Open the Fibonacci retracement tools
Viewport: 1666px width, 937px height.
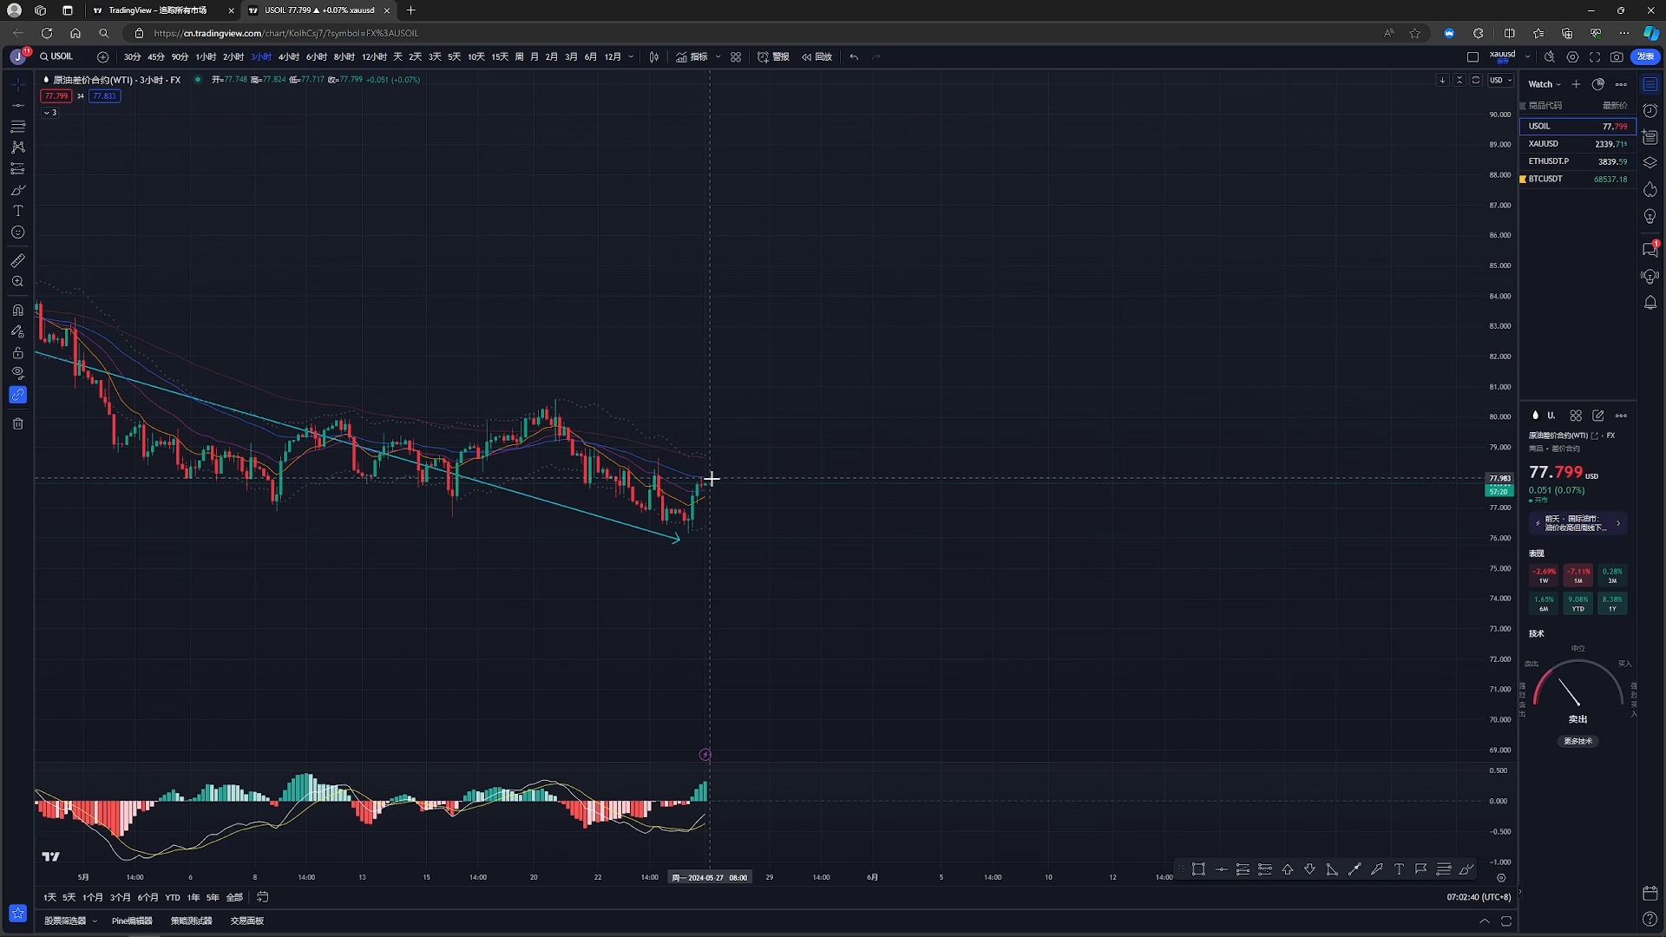(17, 127)
